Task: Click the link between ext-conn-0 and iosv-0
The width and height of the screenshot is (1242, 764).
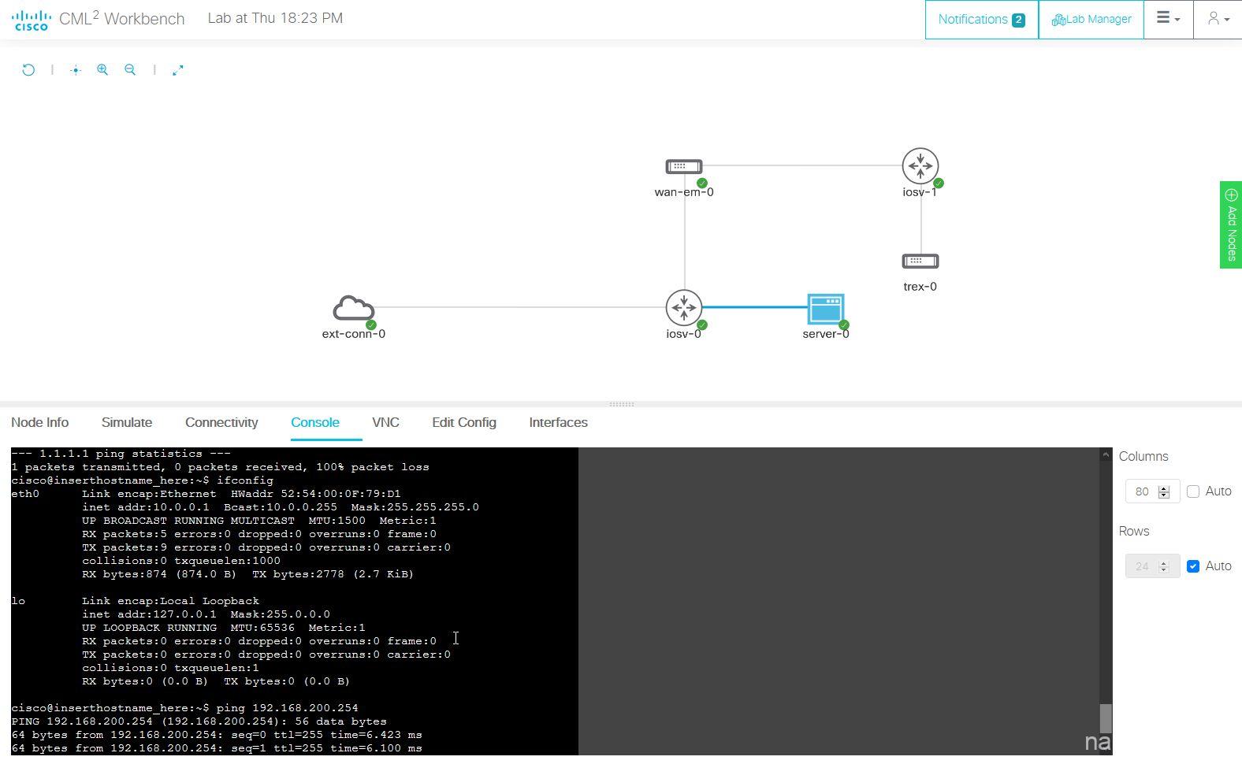Action: click(520, 307)
